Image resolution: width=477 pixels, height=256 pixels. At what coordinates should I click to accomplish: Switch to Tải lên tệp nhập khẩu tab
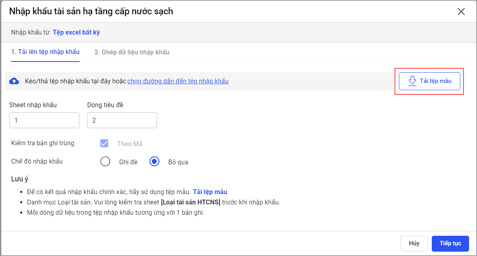pyautogui.click(x=45, y=52)
